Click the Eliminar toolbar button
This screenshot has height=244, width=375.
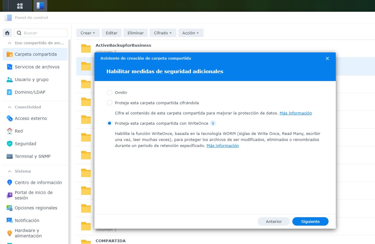pyautogui.click(x=135, y=33)
